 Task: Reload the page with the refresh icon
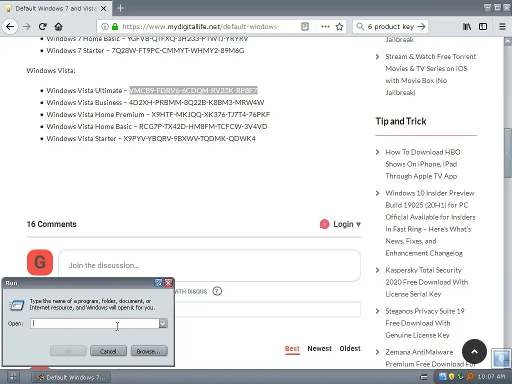[x=42, y=26]
